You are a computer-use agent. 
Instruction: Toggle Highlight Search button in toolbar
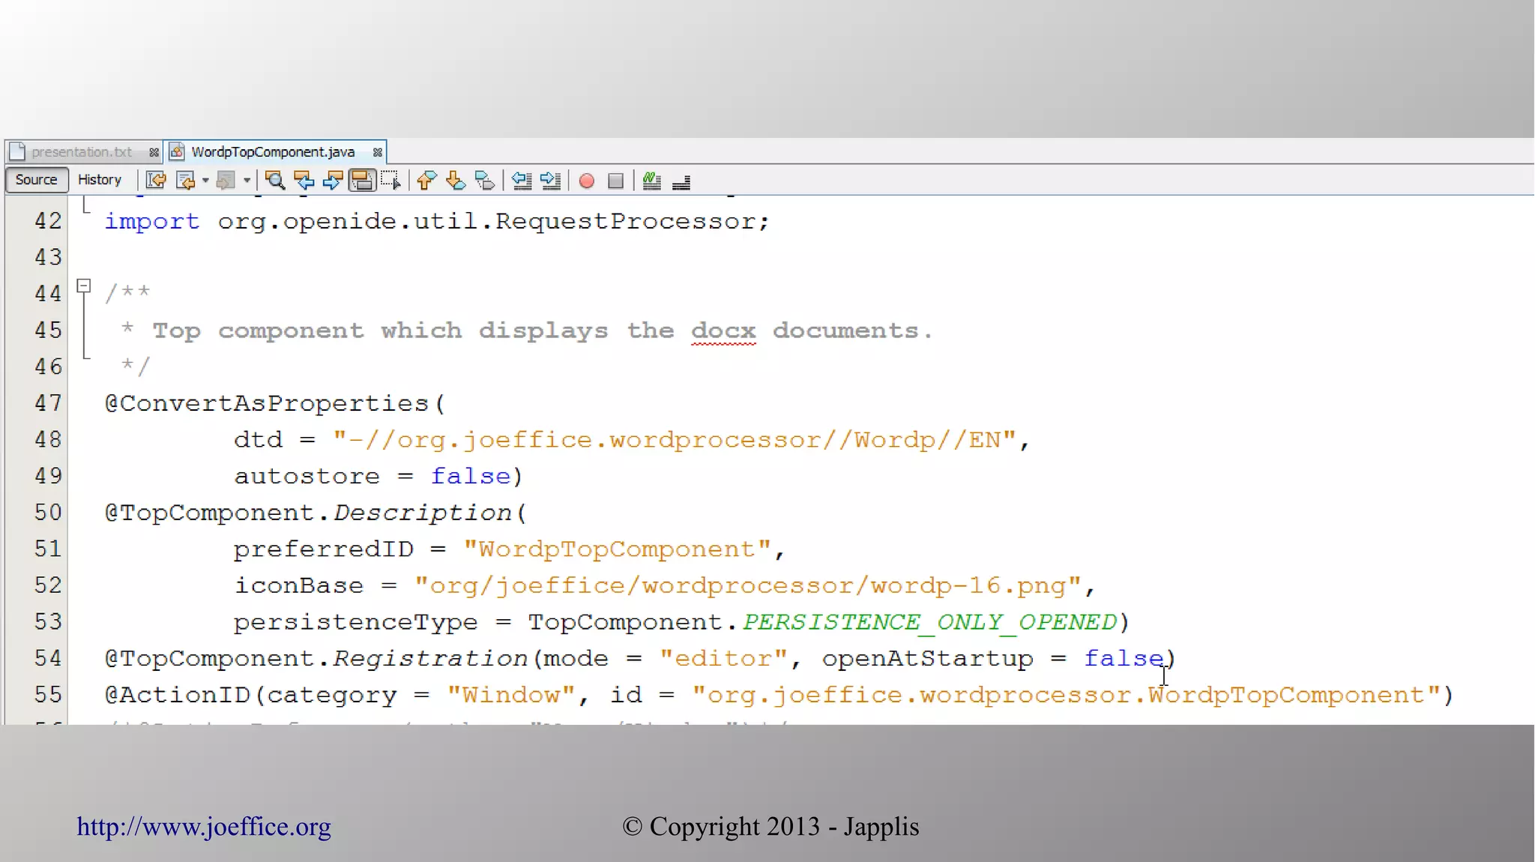click(x=362, y=181)
